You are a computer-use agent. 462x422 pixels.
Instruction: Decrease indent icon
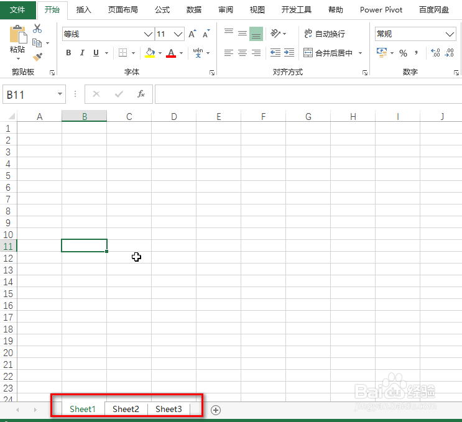[275, 53]
